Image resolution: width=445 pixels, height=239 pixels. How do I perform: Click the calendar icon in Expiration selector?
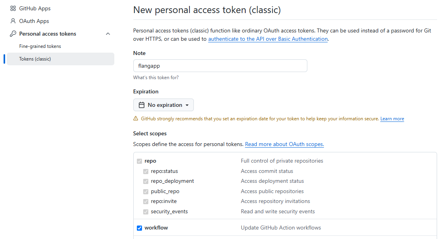[142, 105]
